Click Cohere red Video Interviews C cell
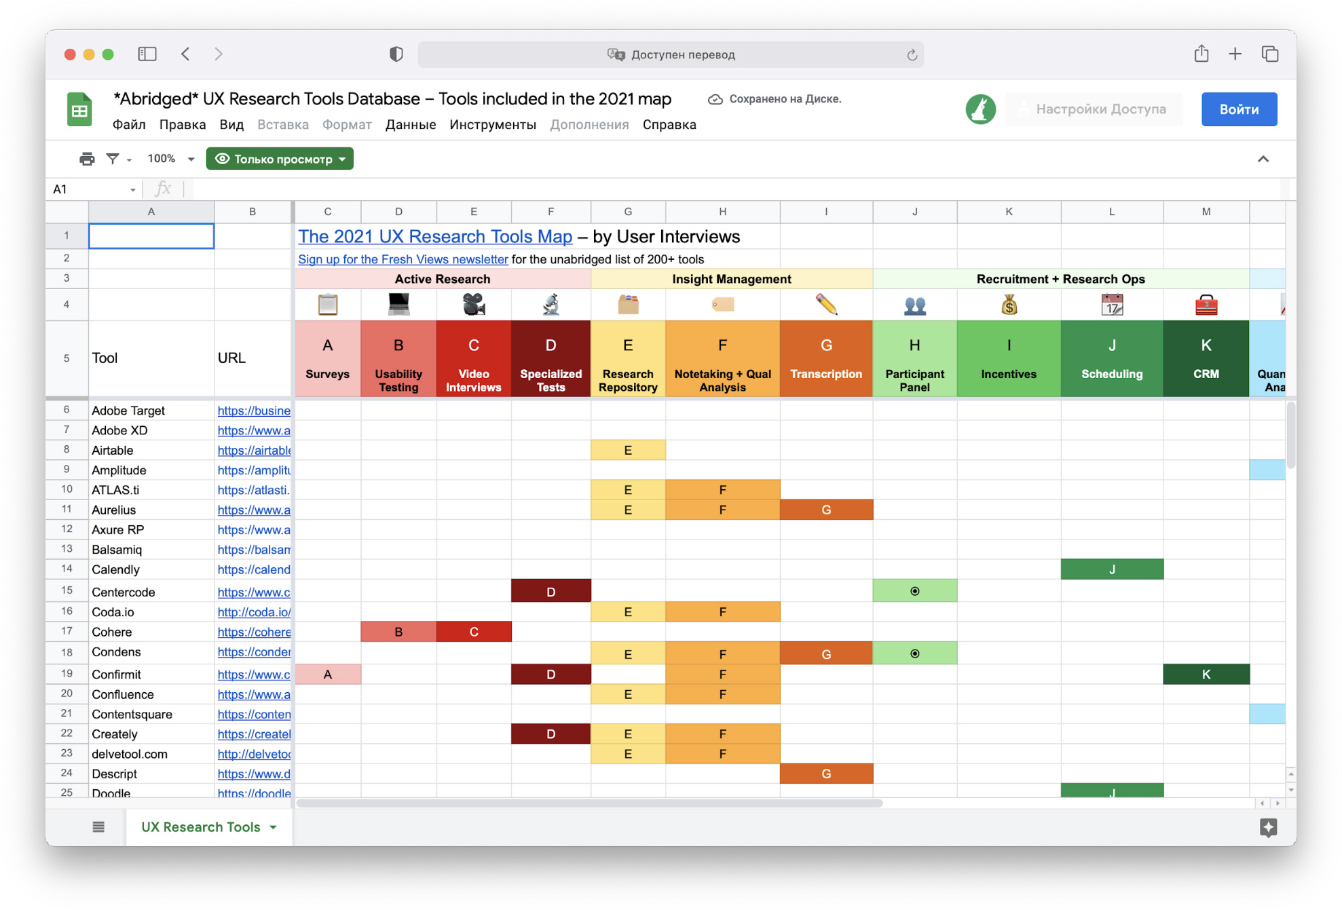 pos(473,632)
